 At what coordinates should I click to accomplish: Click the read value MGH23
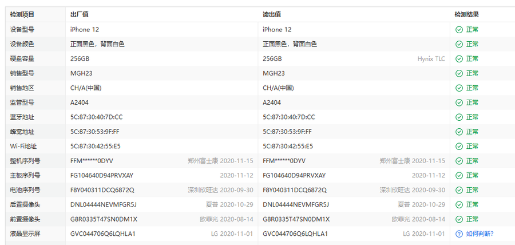(274, 73)
